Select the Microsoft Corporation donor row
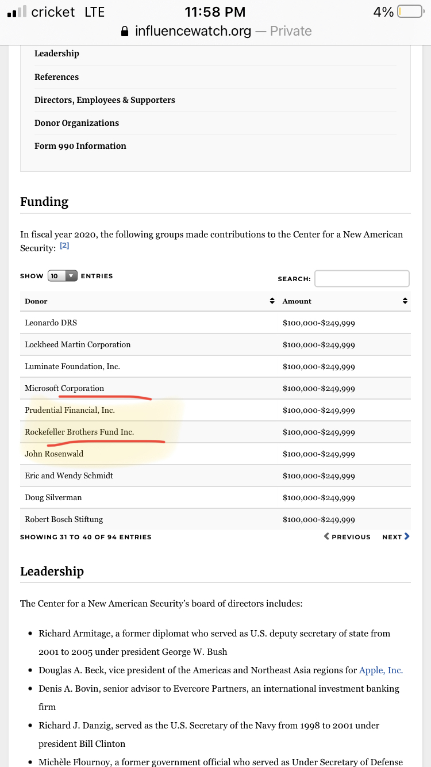This screenshot has height=767, width=431. (x=215, y=388)
